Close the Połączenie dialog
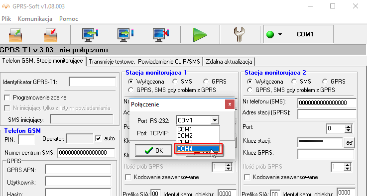This screenshot has height=196, width=367. click(x=230, y=104)
